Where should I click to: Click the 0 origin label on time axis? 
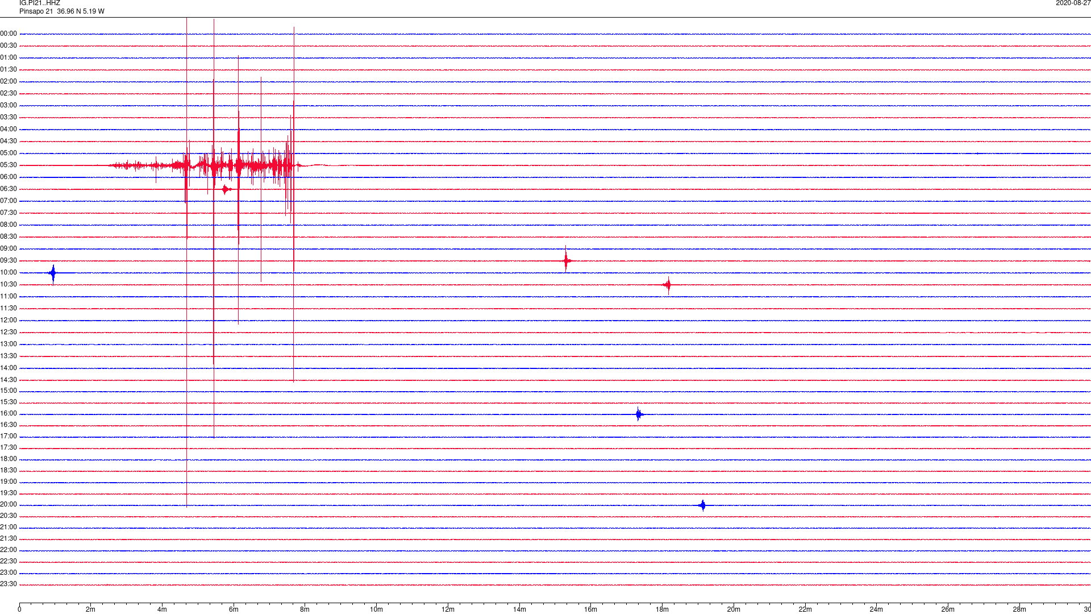(x=19, y=609)
